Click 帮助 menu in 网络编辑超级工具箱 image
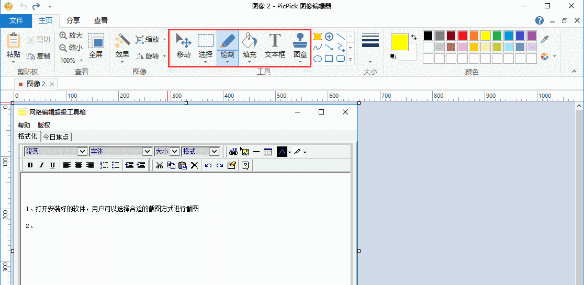Image resolution: width=584 pixels, height=285 pixels. (x=24, y=126)
